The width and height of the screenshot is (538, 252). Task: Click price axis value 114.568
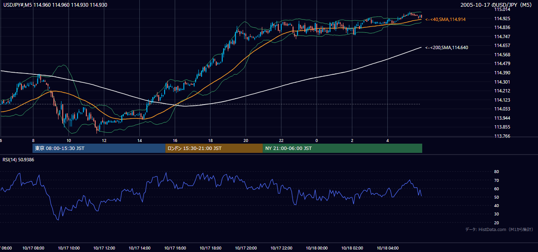[x=502, y=55]
